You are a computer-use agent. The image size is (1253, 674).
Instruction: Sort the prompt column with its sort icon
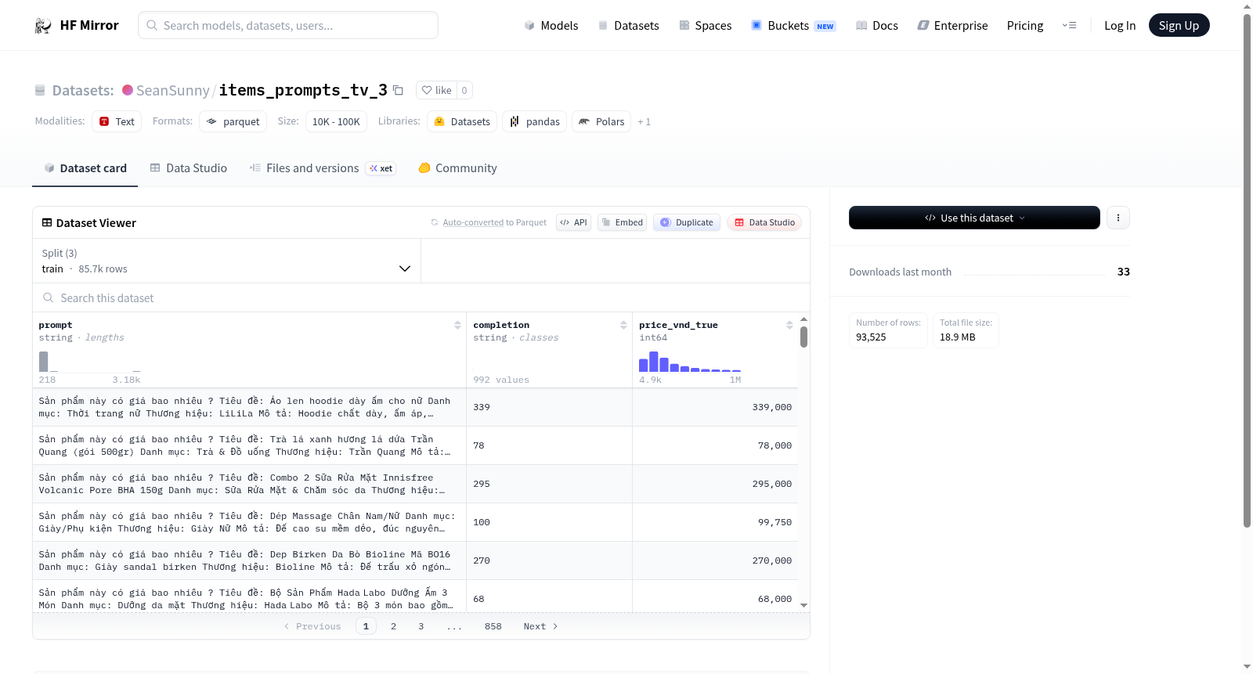pos(457,325)
